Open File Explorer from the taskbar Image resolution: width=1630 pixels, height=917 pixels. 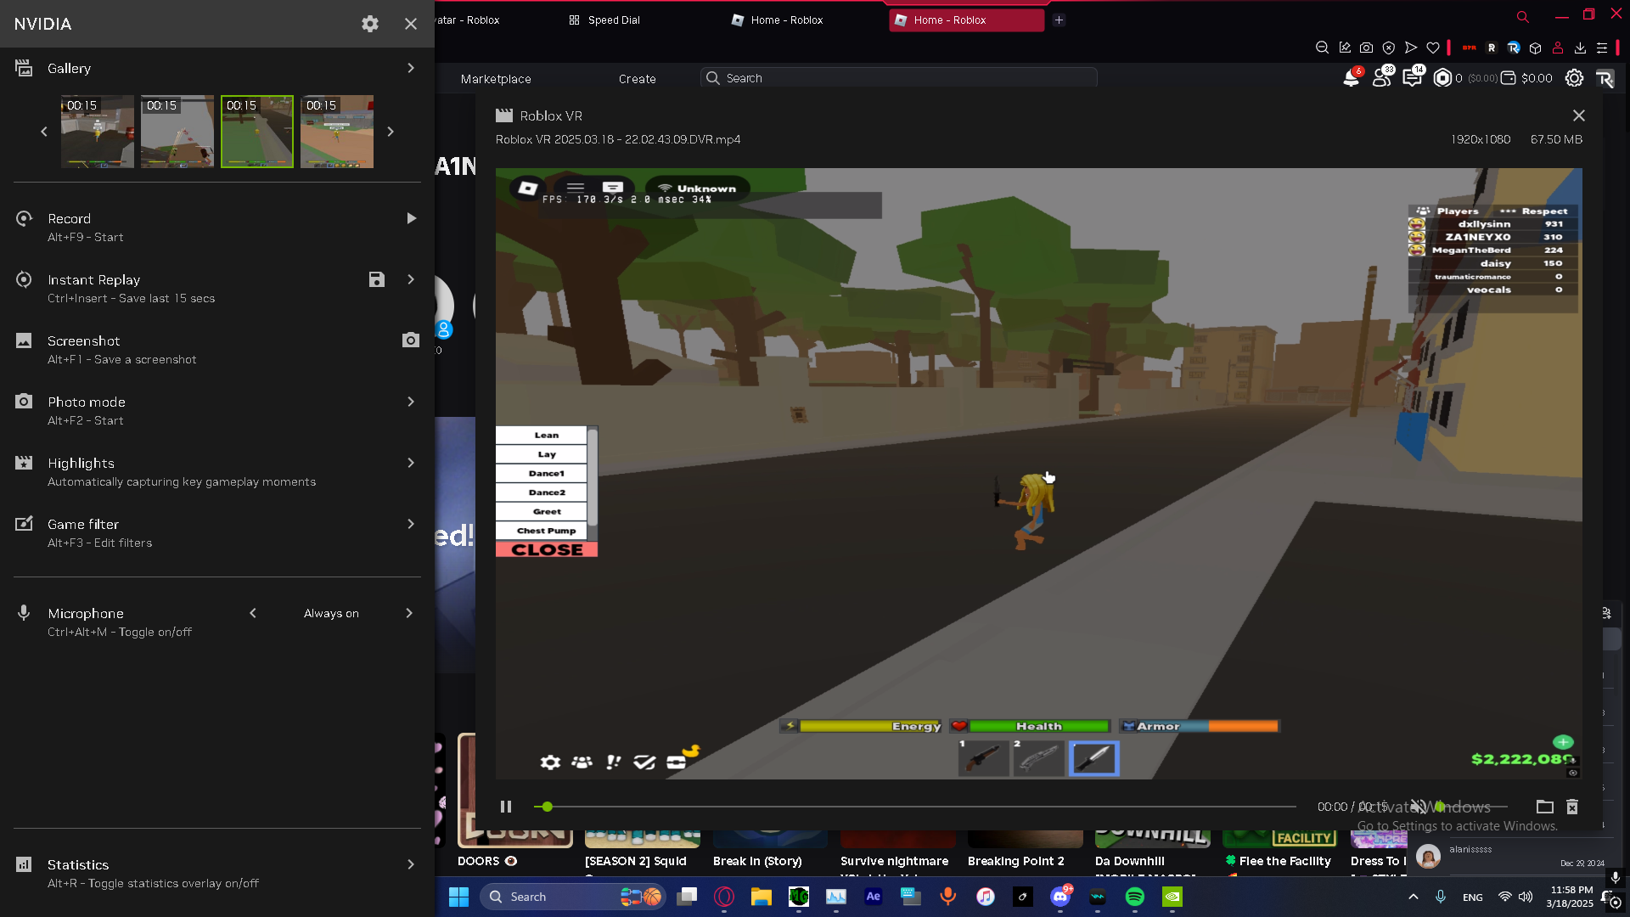point(762,897)
